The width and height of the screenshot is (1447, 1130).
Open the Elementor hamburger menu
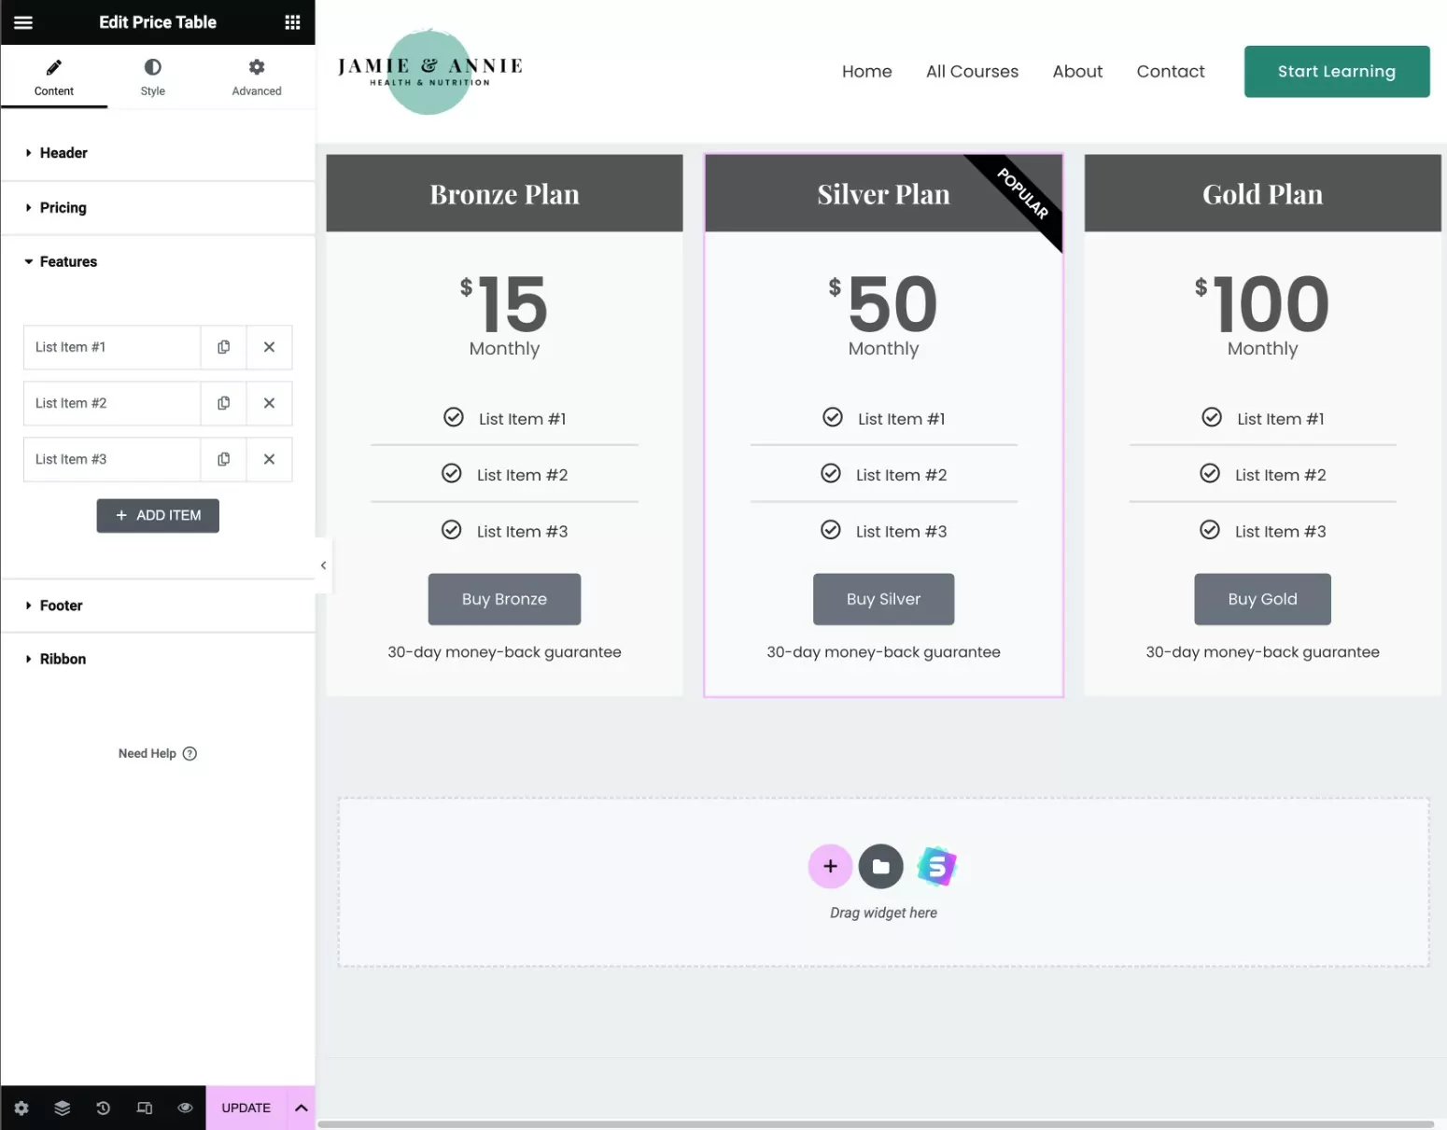pos(23,22)
